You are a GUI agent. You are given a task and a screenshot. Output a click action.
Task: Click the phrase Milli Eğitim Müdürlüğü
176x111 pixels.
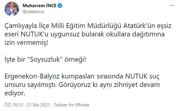[x=86, y=26]
